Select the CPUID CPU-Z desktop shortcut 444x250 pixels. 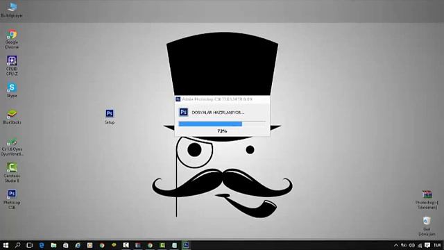pos(12,66)
